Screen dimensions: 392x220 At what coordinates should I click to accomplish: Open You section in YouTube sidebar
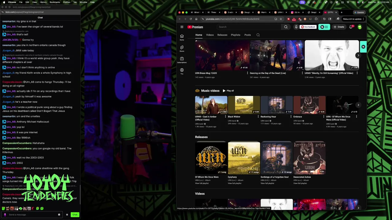pyautogui.click(x=182, y=71)
